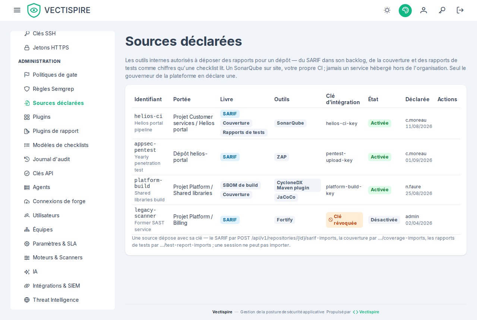Click the helios-ci identifier

(148, 116)
